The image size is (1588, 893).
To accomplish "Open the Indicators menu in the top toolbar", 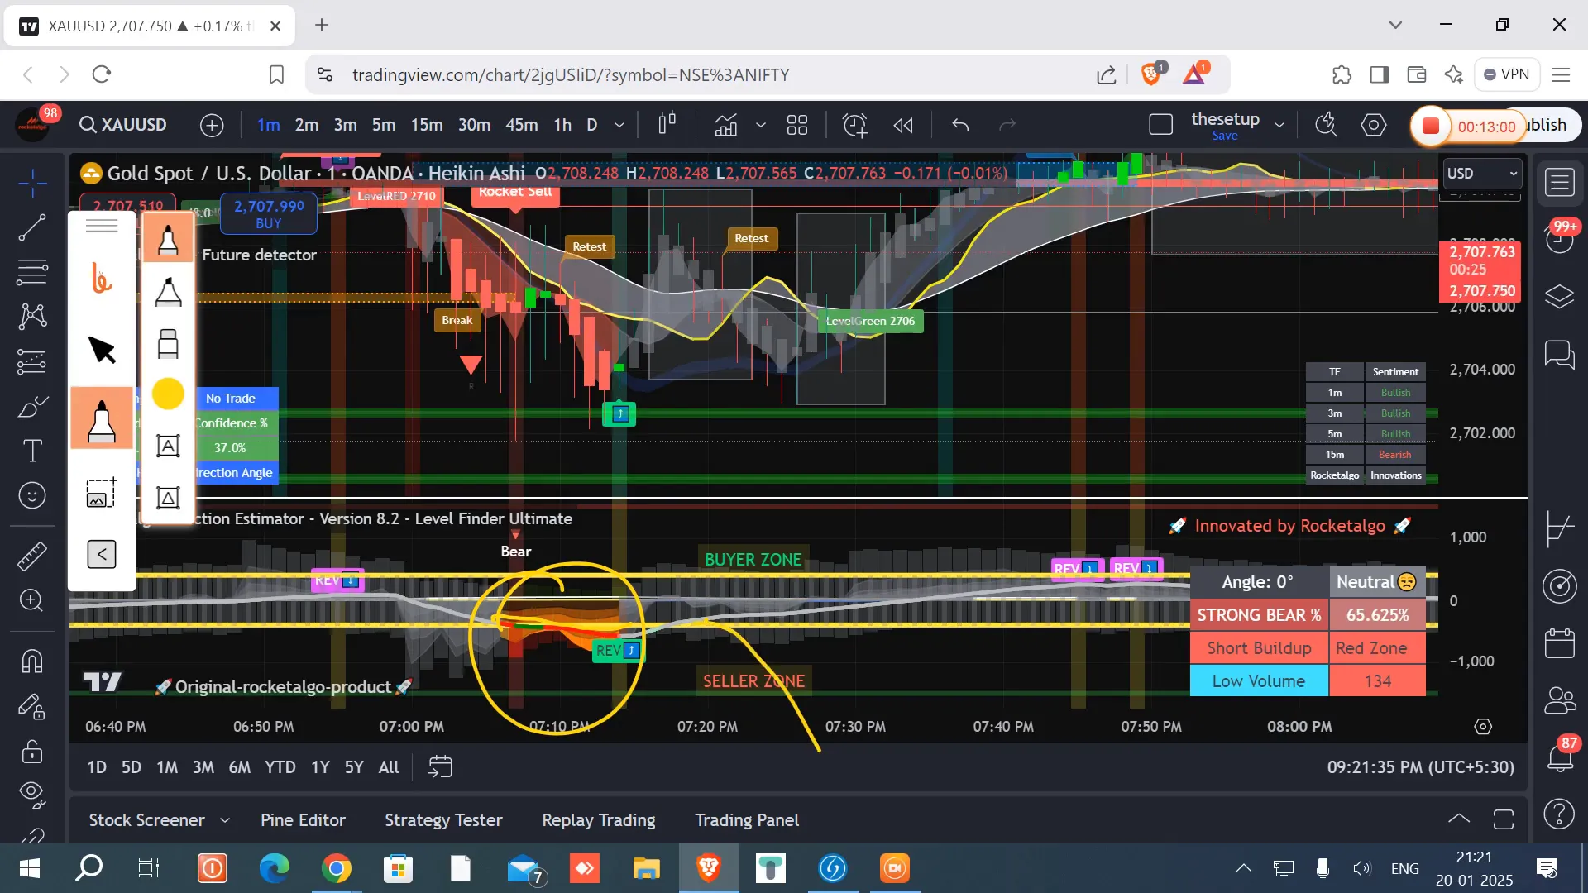I will tap(726, 125).
